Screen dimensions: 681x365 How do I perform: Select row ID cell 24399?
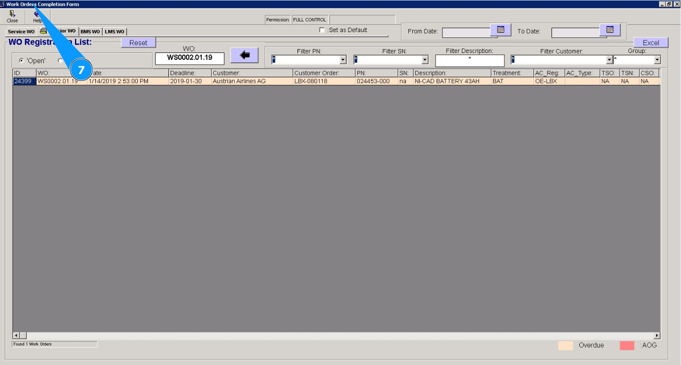point(24,81)
